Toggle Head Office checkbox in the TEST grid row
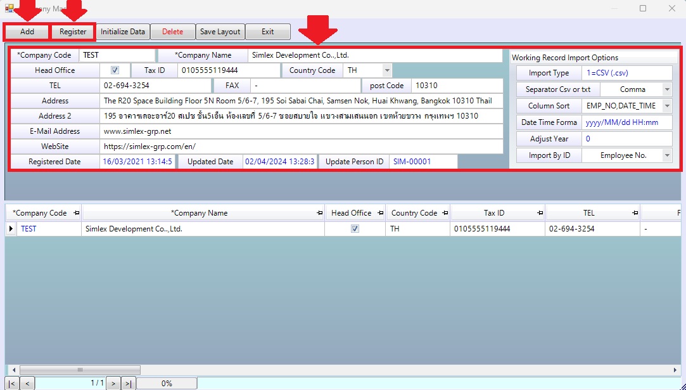The height and width of the screenshot is (390, 686). 355,229
